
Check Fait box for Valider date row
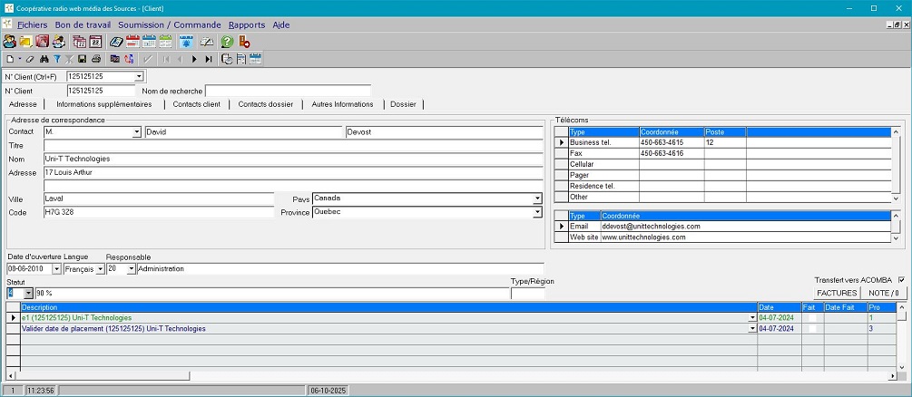(812, 329)
